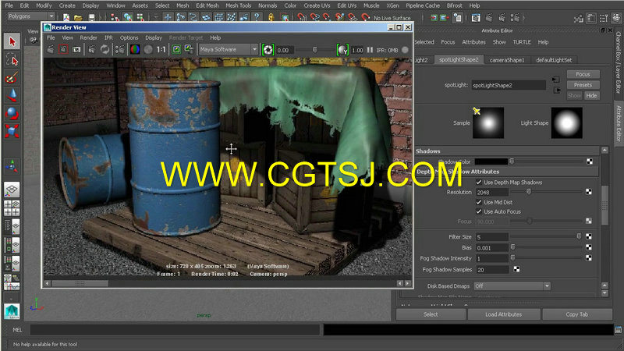
Task: Collapse Depth Map Shadow Attributes section
Action: (506, 172)
